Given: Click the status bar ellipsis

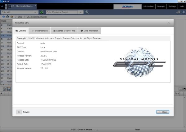Looking at the screenshot, I should (x=97, y=130).
